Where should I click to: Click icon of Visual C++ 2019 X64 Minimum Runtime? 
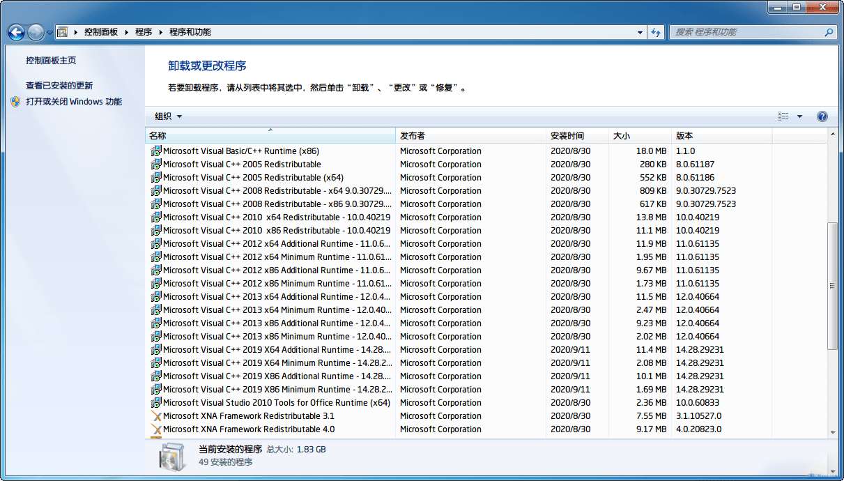156,362
